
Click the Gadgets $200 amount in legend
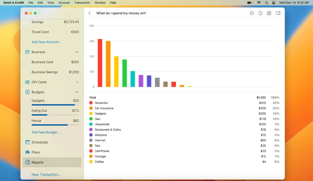point(262,113)
